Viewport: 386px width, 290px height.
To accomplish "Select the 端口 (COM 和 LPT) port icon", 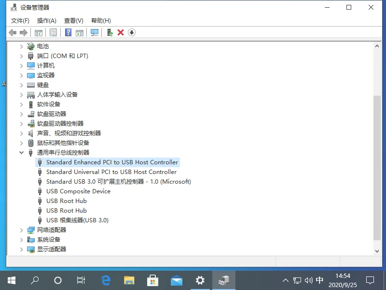I will tap(31, 56).
